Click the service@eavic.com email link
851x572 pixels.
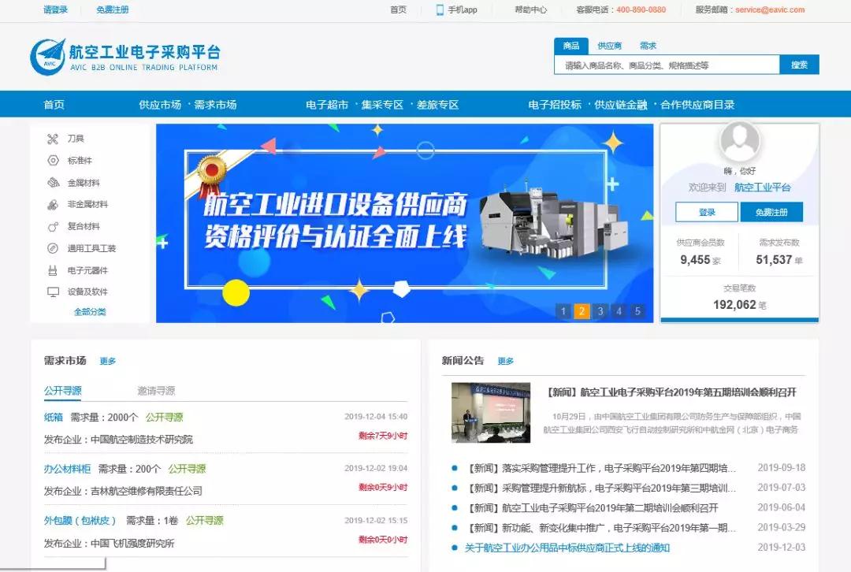click(x=770, y=9)
